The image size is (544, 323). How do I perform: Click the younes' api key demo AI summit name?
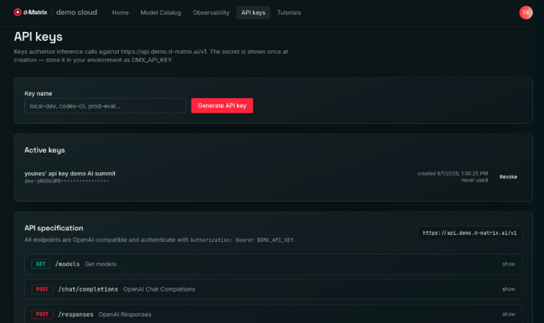70,173
